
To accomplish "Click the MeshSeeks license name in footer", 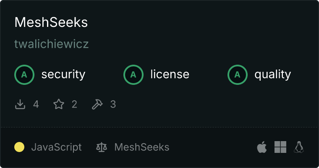I will (141, 147).
